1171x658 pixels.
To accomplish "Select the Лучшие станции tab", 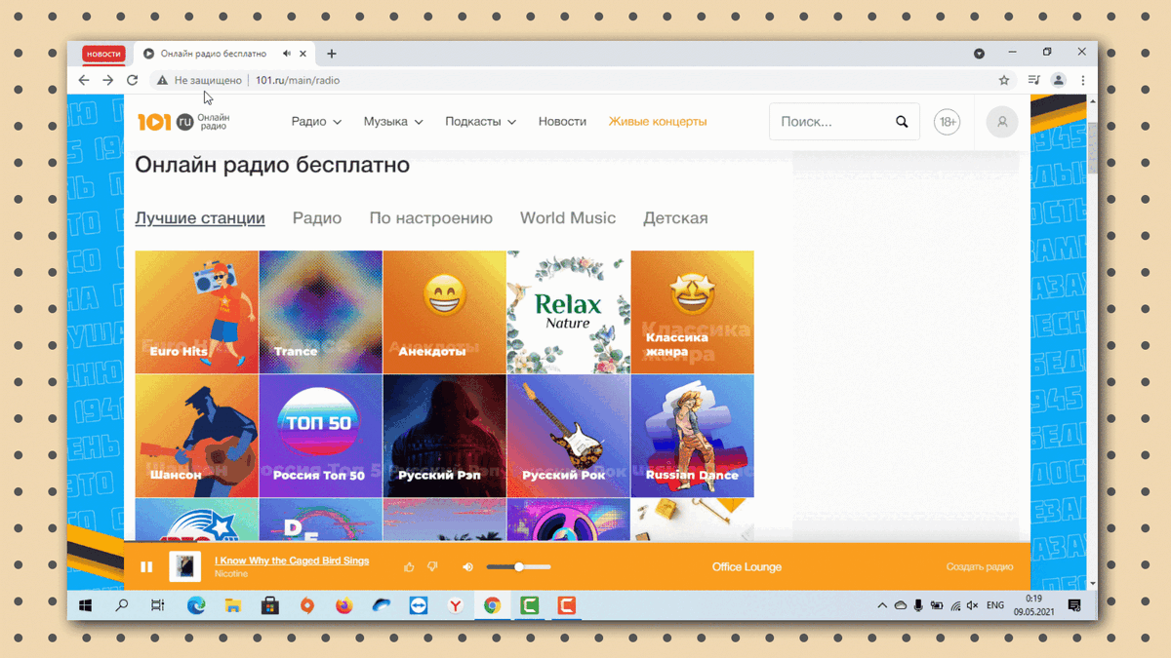I will tap(200, 218).
